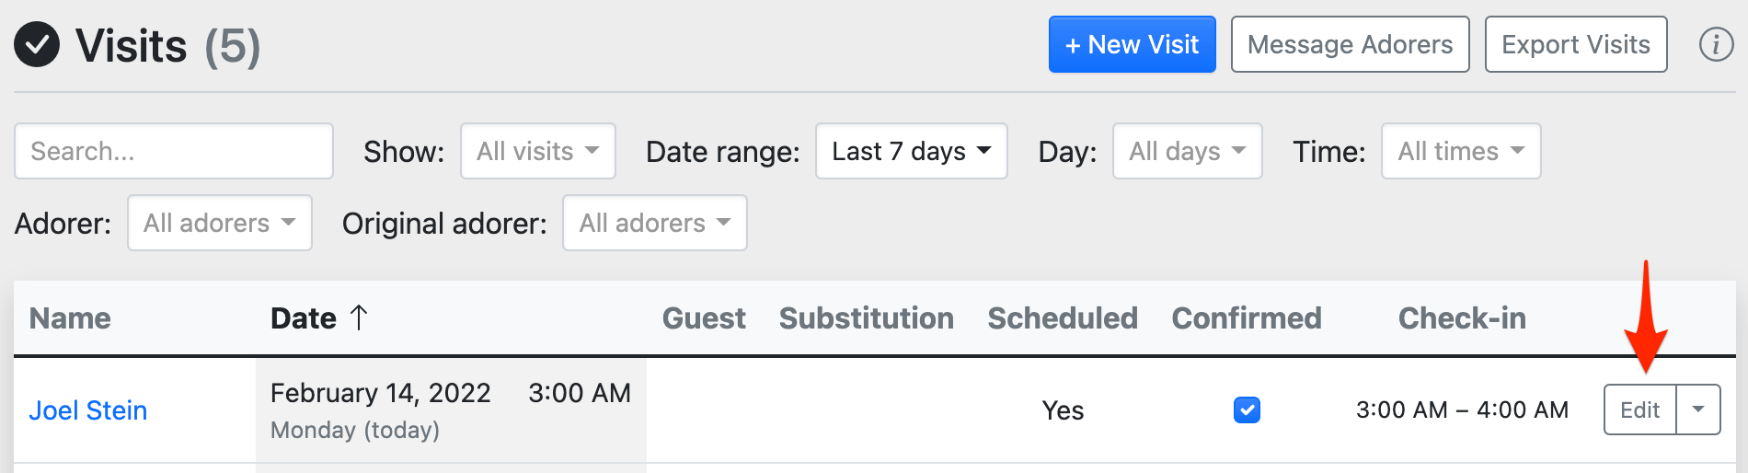Expand the caret next to Edit button
The width and height of the screenshot is (1748, 473).
tap(1698, 410)
